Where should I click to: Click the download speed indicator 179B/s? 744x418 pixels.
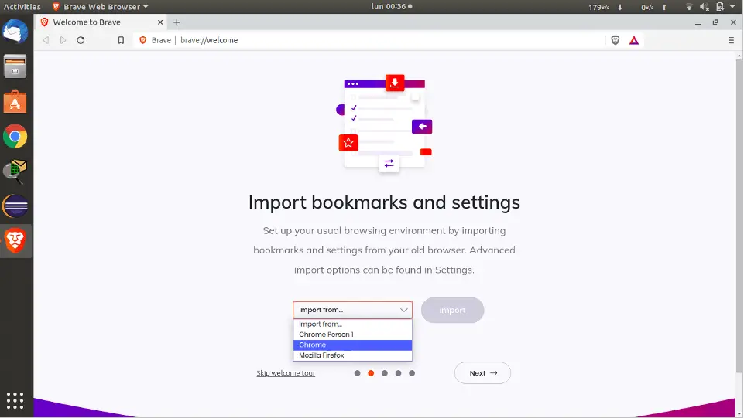coord(605,7)
